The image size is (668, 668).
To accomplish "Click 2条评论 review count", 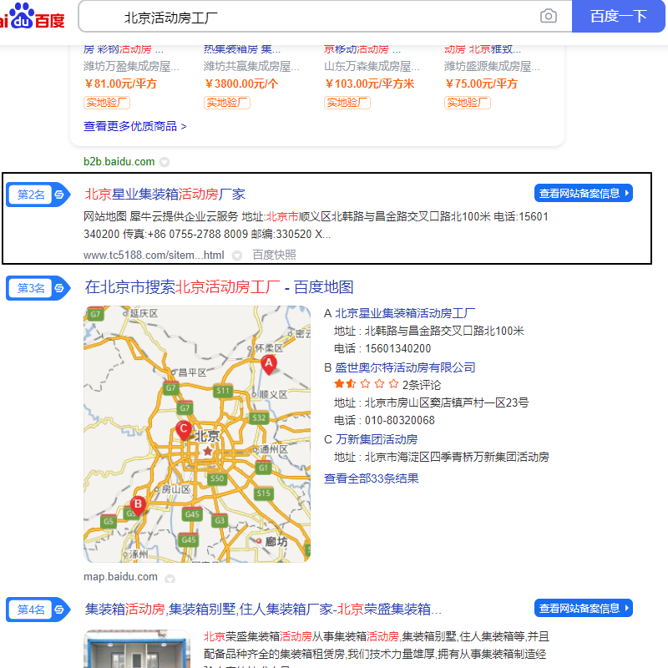I will (422, 385).
